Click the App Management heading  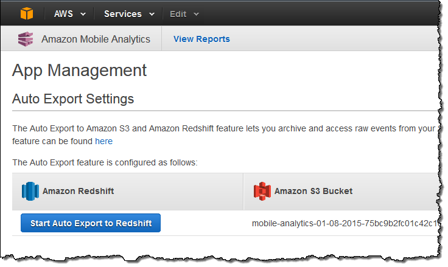click(x=79, y=70)
